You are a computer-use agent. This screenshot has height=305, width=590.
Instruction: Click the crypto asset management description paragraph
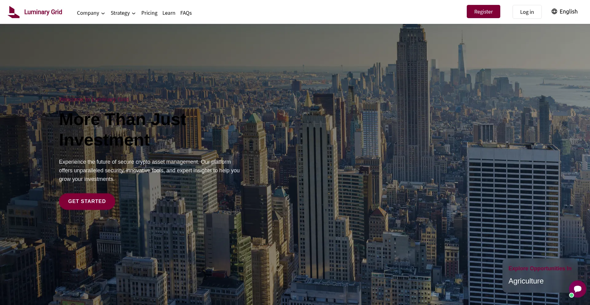click(x=149, y=170)
